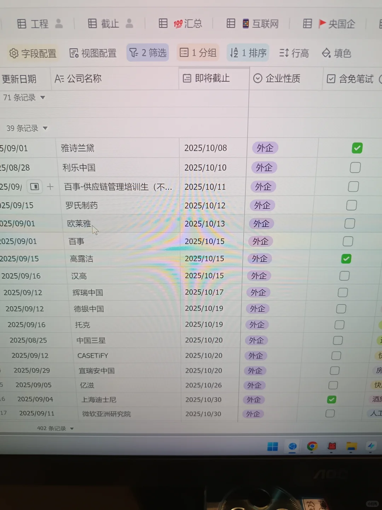Screen dimensions: 382x510
Task: Click deadline 2025/10/08 cell
Action: tap(213, 148)
